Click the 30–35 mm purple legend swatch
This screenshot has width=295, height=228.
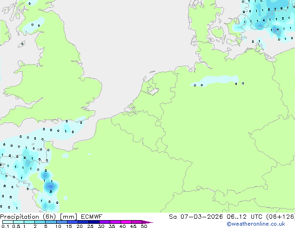(x=105, y=222)
